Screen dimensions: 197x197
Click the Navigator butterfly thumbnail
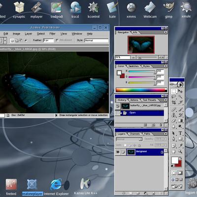pyautogui.click(x=141, y=45)
